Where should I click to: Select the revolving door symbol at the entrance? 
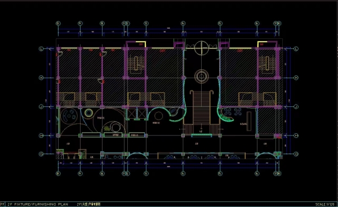pyautogui.click(x=201, y=48)
